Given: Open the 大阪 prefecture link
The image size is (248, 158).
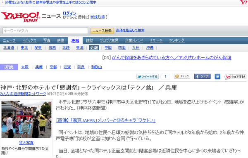Looking at the screenshot, I should tap(25, 67).
